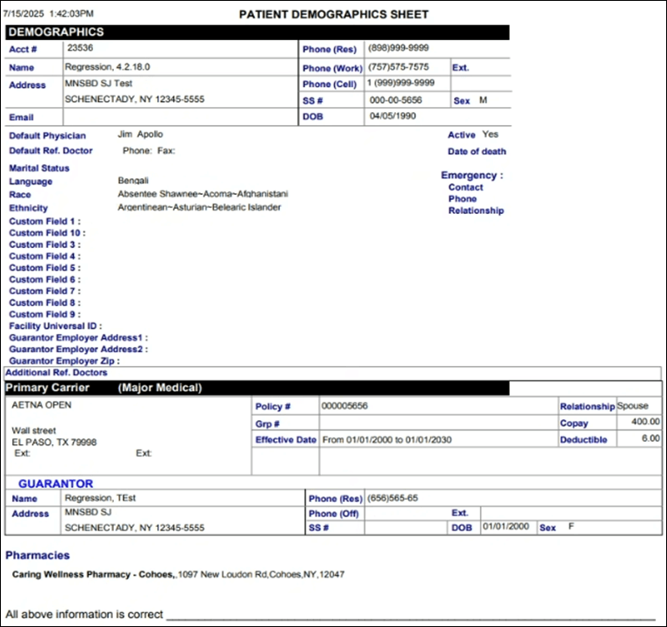
Task: Click the account number value 23536
Action: [x=80, y=49]
